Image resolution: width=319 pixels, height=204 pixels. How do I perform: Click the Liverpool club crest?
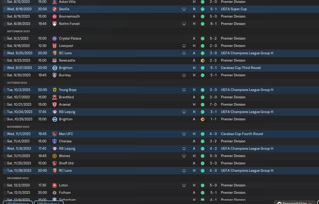(x=55, y=46)
